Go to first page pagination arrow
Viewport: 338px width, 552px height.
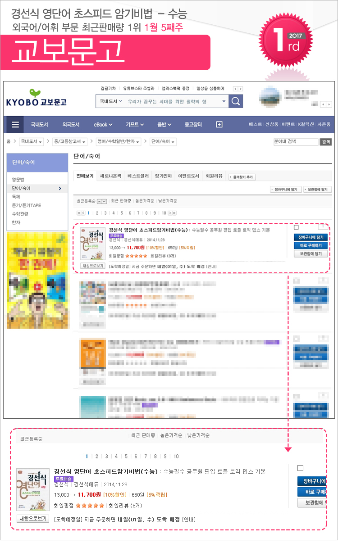coord(79,213)
